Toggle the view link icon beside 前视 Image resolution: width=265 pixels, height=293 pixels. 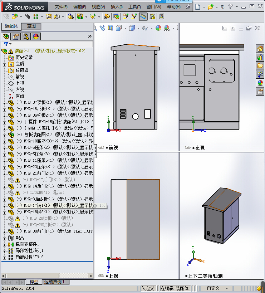[101, 148]
